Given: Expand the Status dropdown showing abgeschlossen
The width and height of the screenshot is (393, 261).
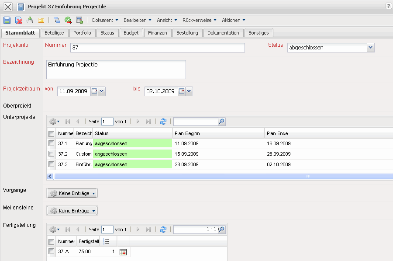Looking at the screenshot, I should (x=370, y=48).
